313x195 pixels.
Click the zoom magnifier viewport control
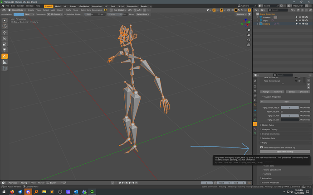[x=249, y=30]
